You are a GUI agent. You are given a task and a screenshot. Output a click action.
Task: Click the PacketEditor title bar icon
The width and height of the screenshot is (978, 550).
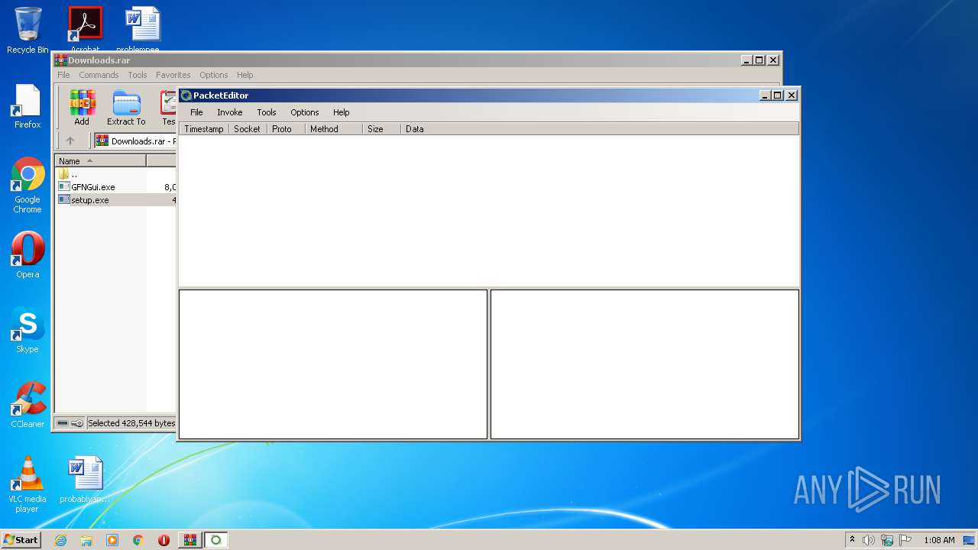click(186, 95)
